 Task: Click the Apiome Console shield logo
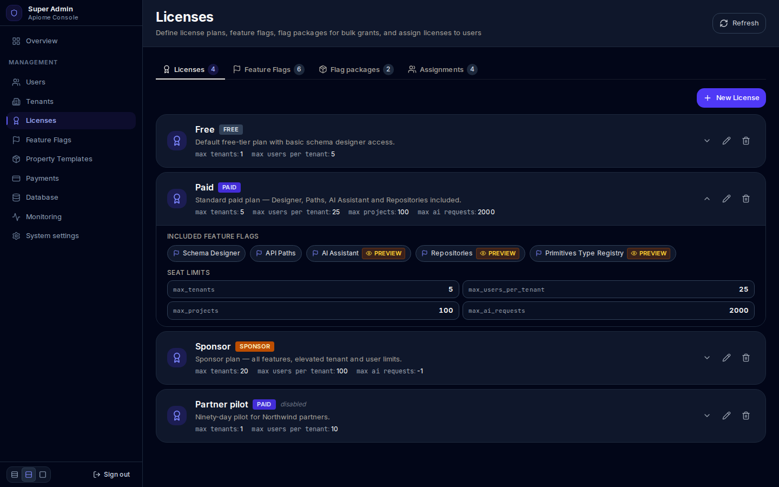click(x=14, y=13)
